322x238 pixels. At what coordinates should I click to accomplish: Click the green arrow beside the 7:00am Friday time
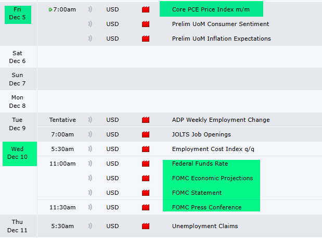point(50,9)
